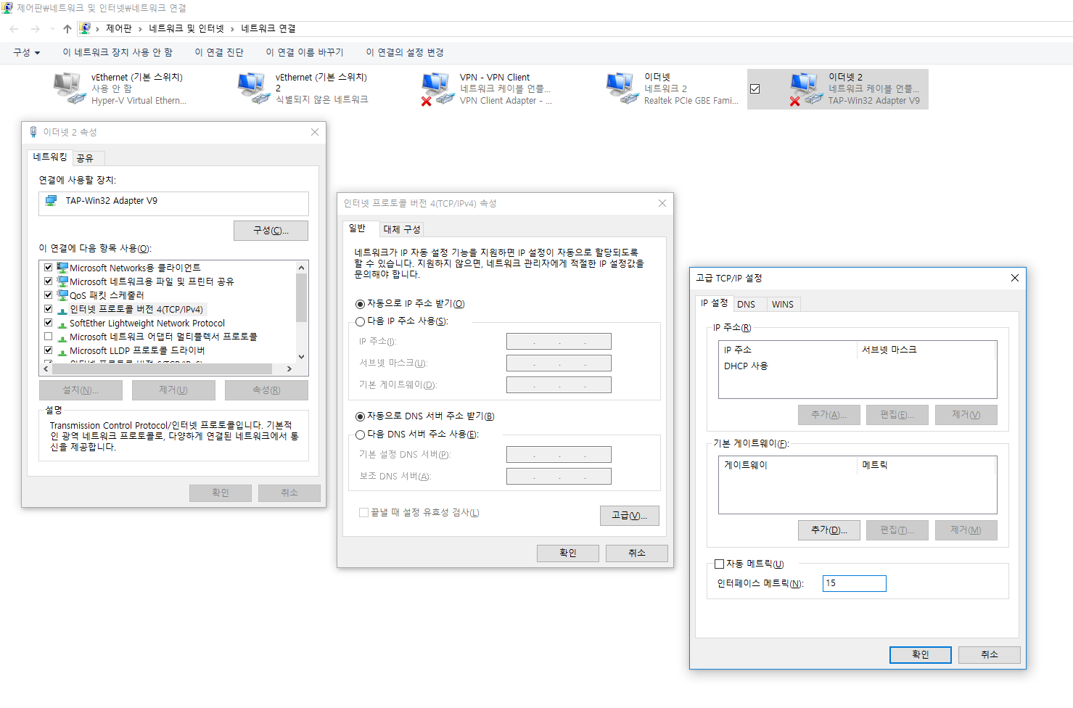Click the up-arrow navigation button in address bar
1073x708 pixels.
coord(67,29)
